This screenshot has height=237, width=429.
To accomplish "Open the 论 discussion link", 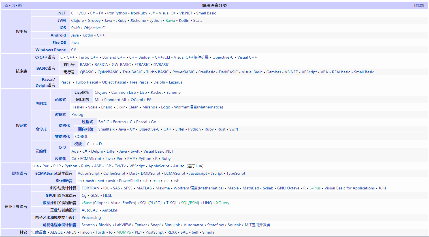I will (x=13, y=5).
